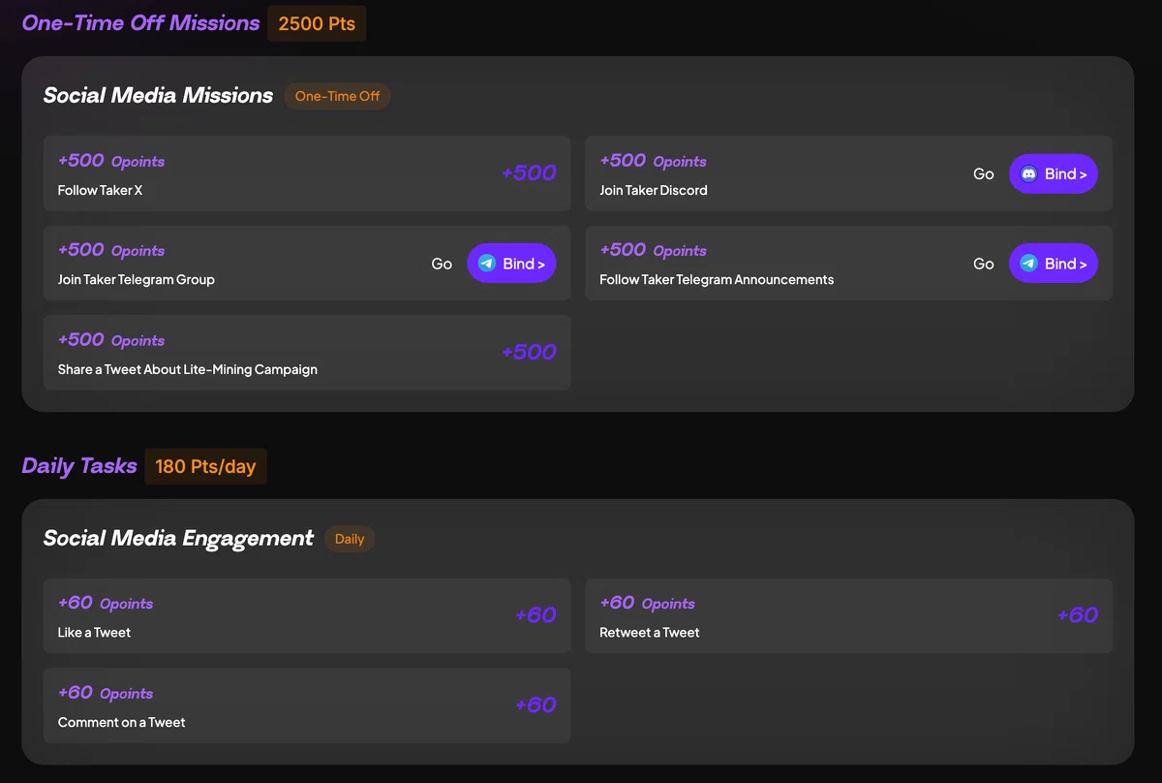Click the 'Join Taker Discord' mission text
This screenshot has height=783, width=1162.
tap(654, 191)
